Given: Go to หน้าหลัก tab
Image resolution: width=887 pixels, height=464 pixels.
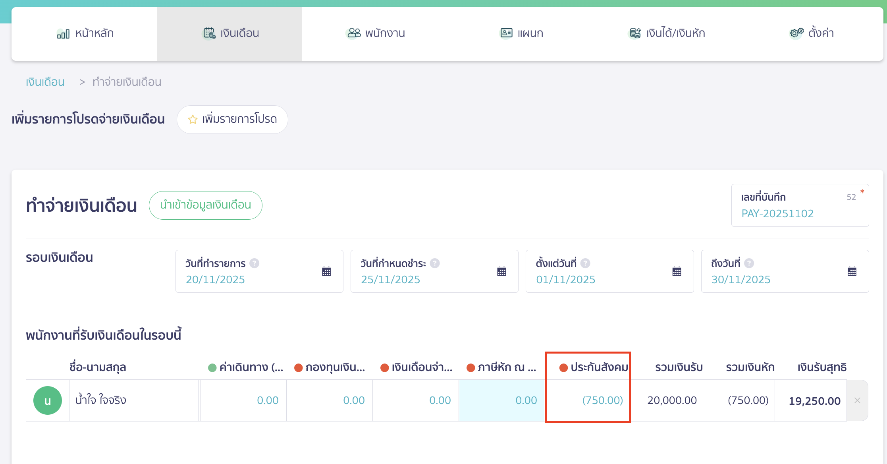Looking at the screenshot, I should click(x=85, y=33).
